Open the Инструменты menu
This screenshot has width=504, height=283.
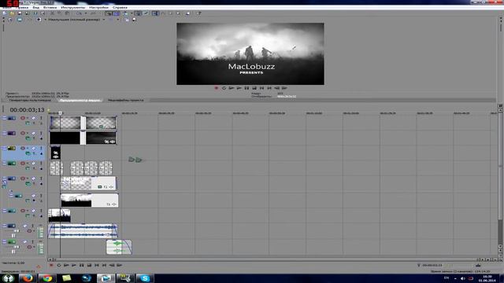pos(73,7)
